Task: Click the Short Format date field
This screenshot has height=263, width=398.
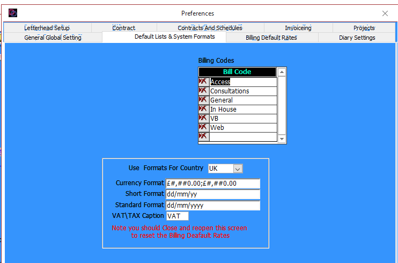Action: (x=213, y=194)
